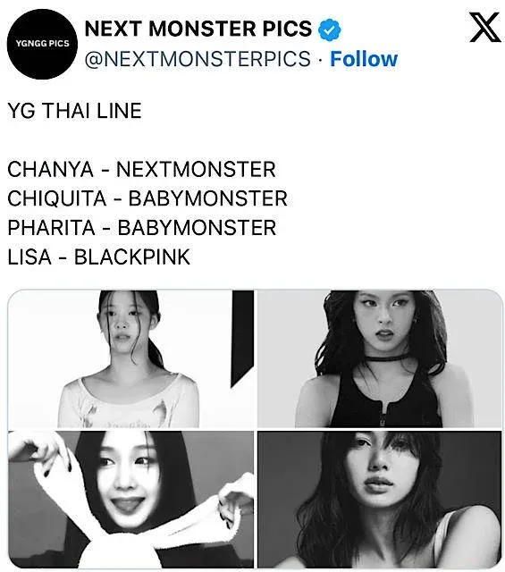Open the photo with ponytail and light top
Viewport: 505px width, 572px height.
(x=130, y=359)
